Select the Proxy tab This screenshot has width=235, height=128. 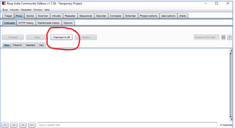pyautogui.click(x=19, y=16)
